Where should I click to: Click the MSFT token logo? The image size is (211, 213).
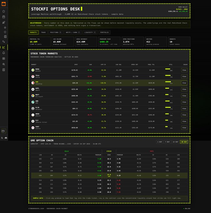click(x=33, y=96)
